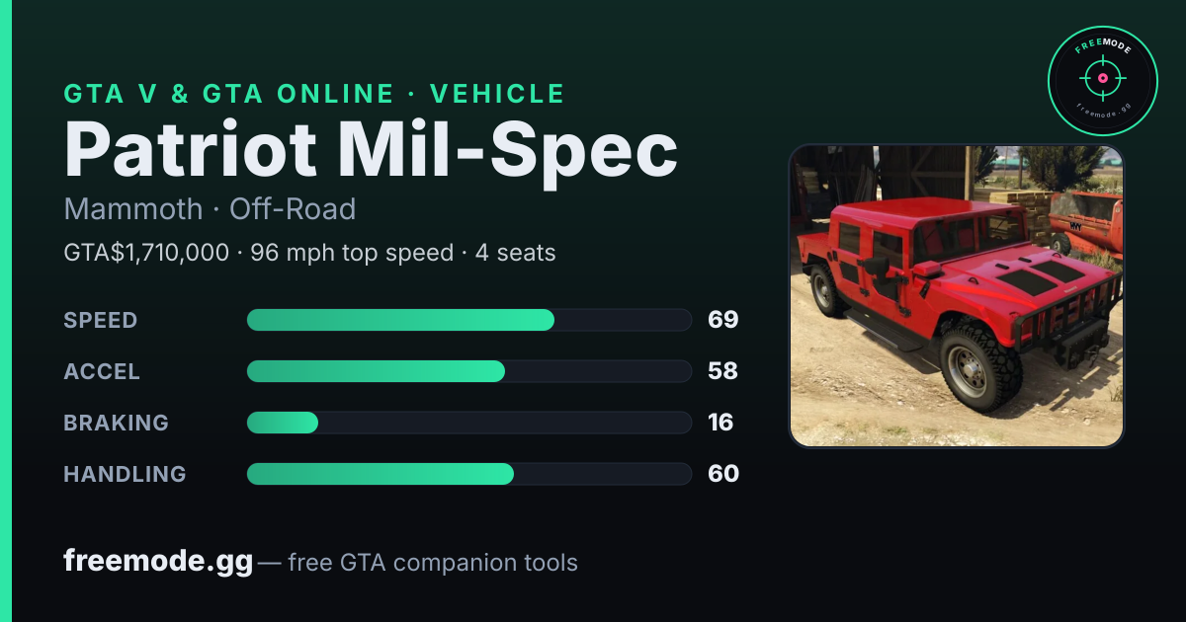Click the SPEED label
The width and height of the screenshot is (1186, 622).
point(101,320)
